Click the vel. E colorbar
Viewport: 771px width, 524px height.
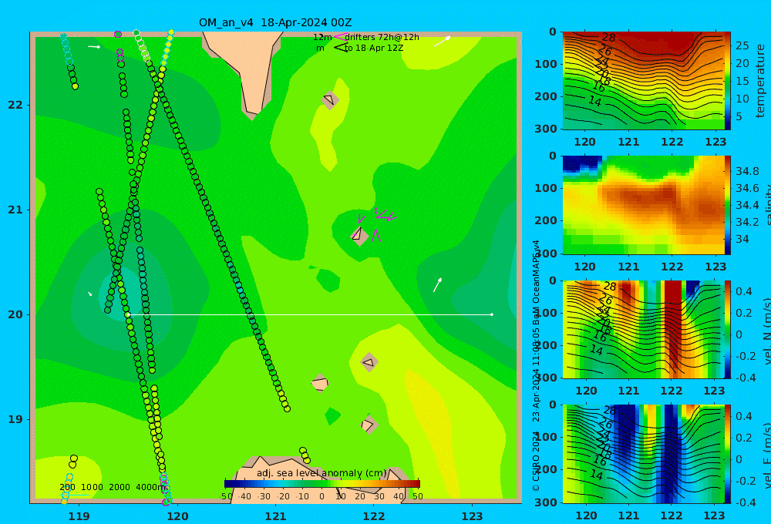point(728,454)
